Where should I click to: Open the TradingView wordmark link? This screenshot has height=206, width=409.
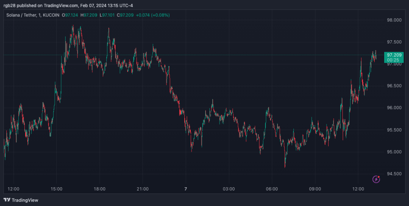click(25, 200)
